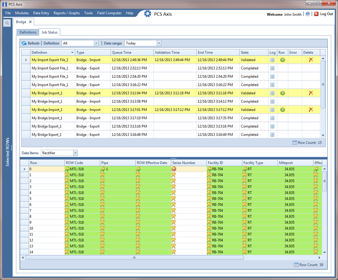The height and width of the screenshot is (280, 338).
Task: Sort by the Facility ID column header
Action: tap(224, 163)
